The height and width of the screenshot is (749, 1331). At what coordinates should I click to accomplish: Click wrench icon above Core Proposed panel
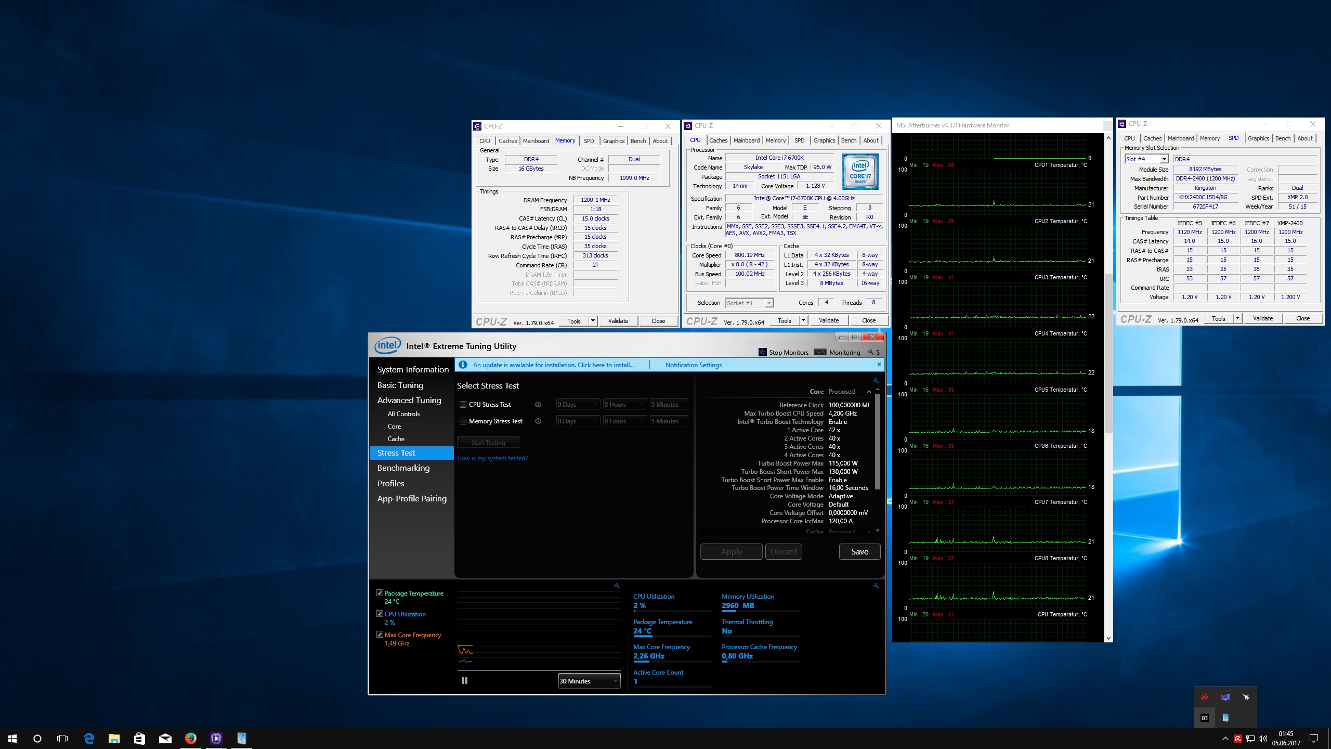[876, 380]
